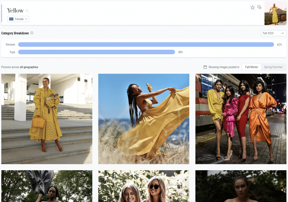288x202 pixels.
Task: Open the Fall 2023 season dropdown
Action: click(x=273, y=33)
